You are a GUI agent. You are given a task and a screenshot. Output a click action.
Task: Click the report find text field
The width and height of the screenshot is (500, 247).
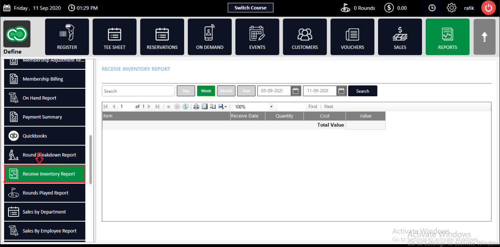point(292,107)
